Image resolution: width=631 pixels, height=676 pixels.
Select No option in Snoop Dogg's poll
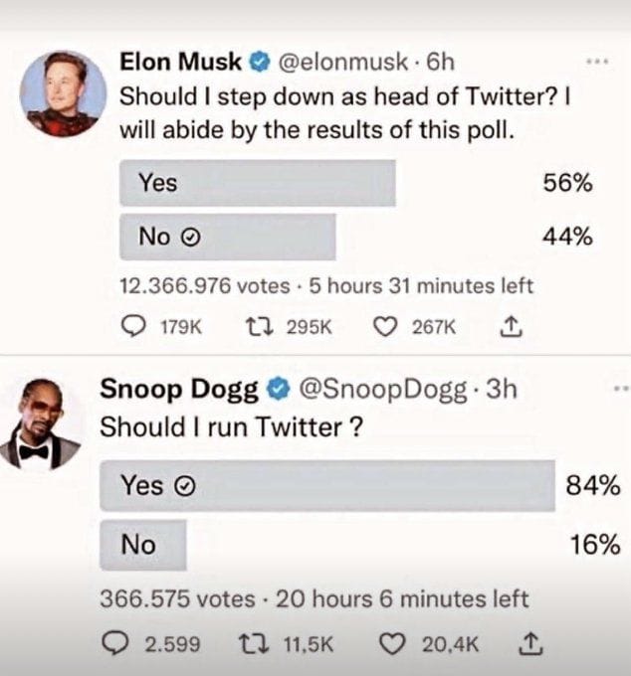click(x=143, y=545)
